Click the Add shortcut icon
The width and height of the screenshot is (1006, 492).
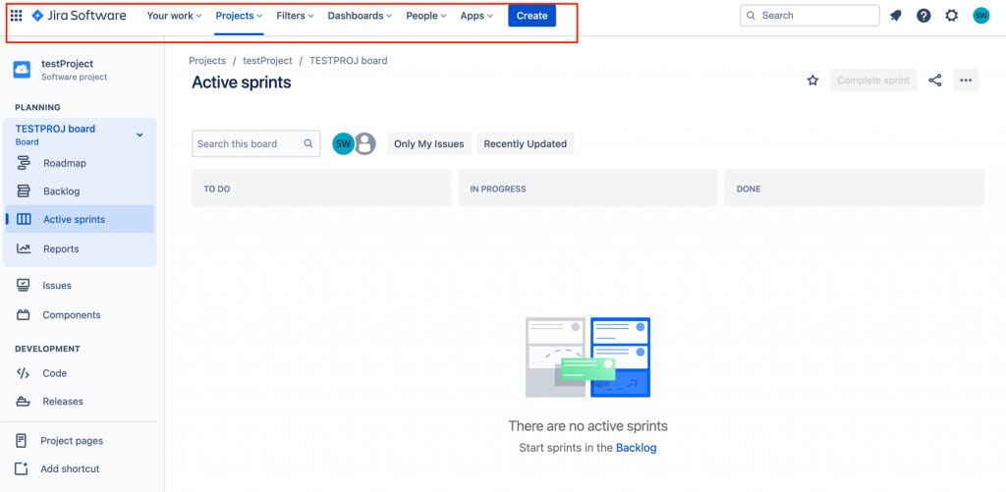(22, 468)
